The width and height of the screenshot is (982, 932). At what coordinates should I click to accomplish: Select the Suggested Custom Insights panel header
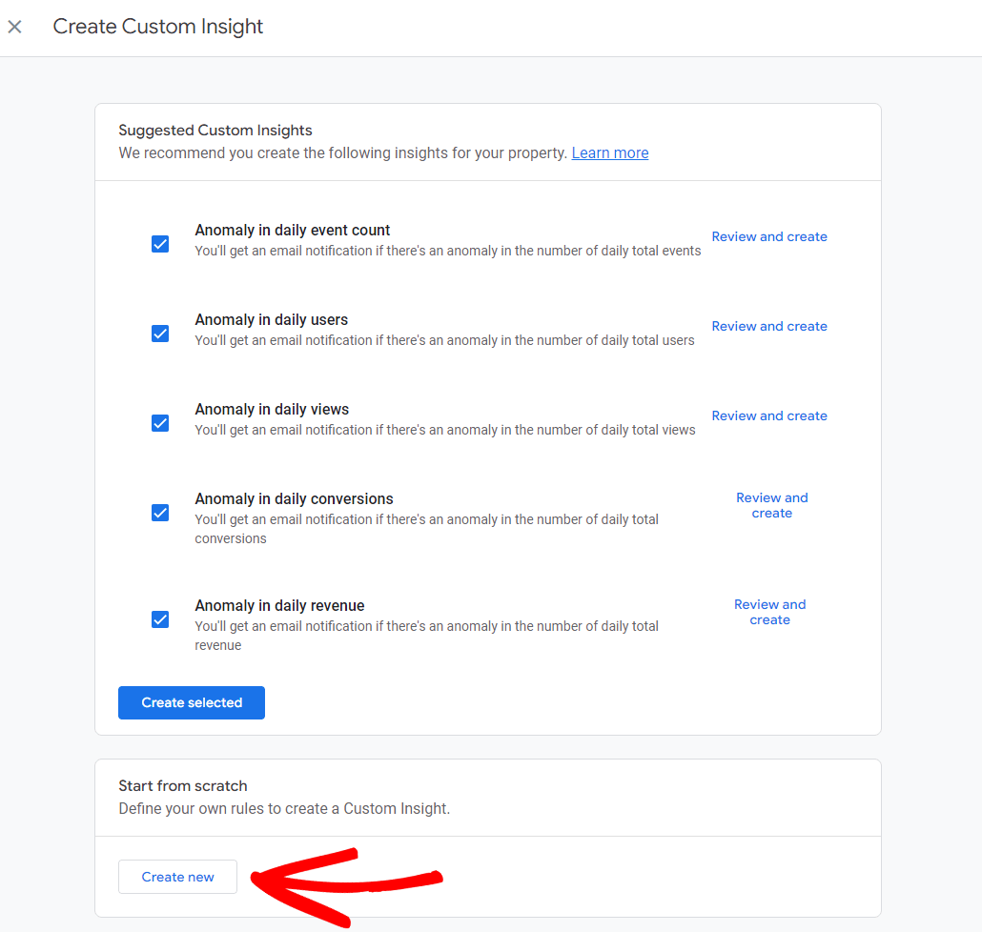(x=216, y=130)
